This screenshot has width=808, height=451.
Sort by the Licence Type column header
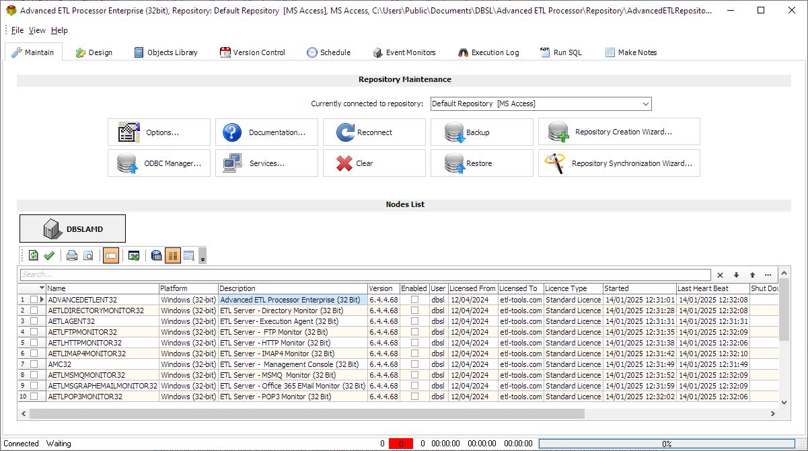573,288
